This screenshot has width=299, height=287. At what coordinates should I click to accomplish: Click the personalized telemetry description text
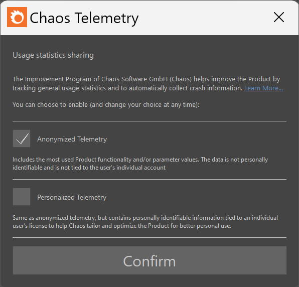(145, 222)
